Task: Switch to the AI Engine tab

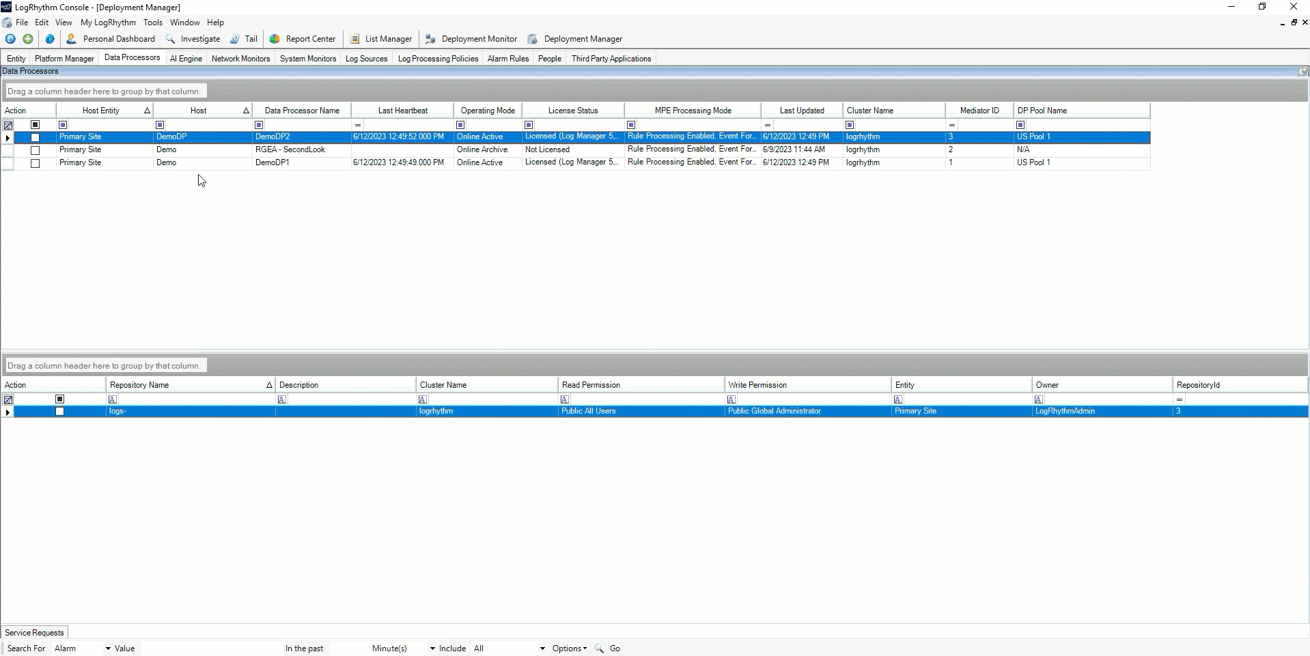Action: (186, 59)
